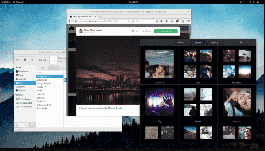This screenshot has height=151, width=265.
Task: Click the Collect button on Unsplash
Action: 147,31
